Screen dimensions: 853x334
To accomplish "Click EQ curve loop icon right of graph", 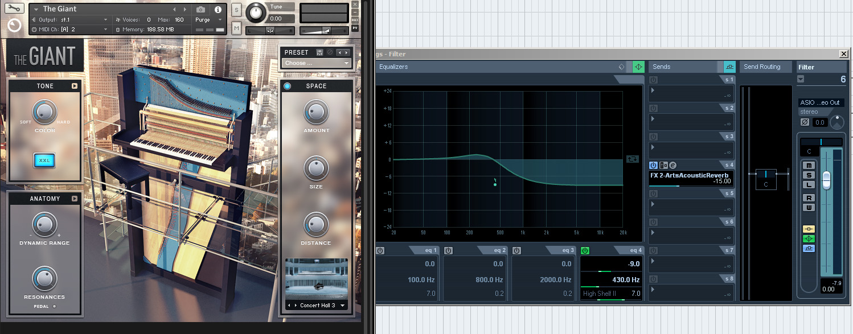I will point(633,159).
